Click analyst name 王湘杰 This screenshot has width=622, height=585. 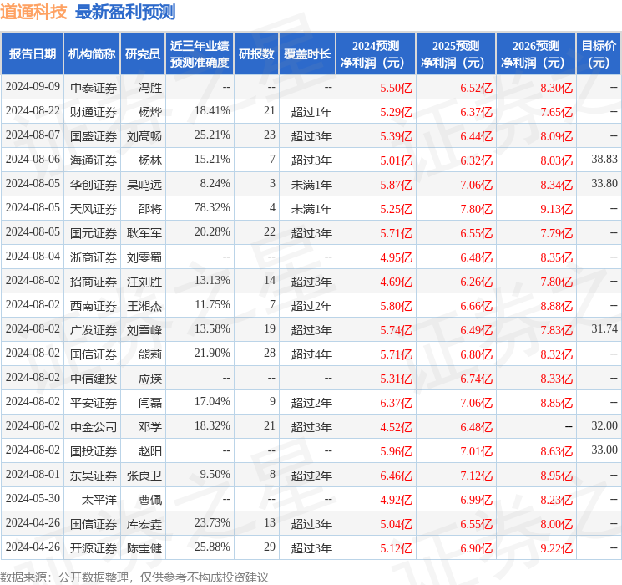144,306
